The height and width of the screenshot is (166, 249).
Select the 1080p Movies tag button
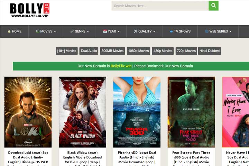tap(138, 51)
